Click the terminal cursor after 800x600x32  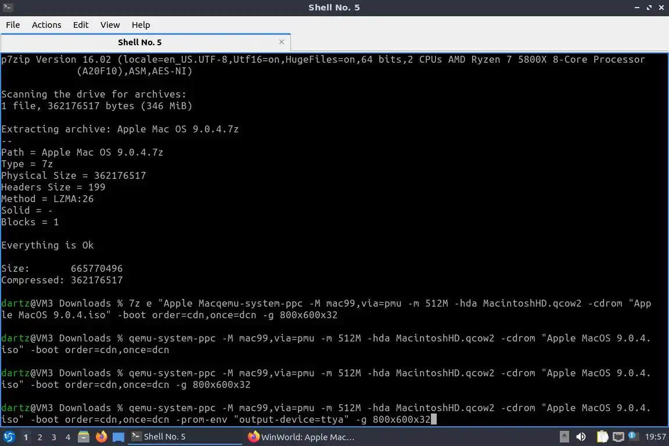[434, 419]
